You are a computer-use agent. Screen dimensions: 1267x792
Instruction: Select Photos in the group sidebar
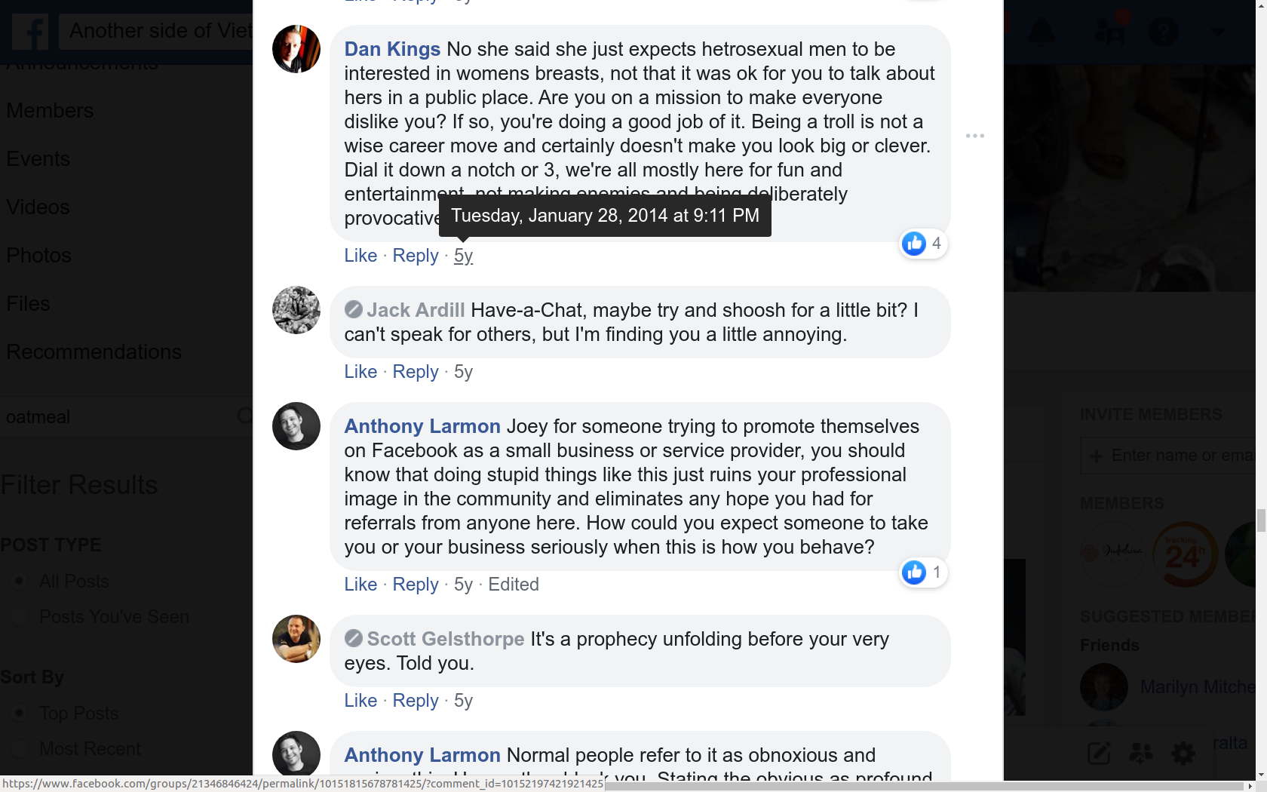38,255
